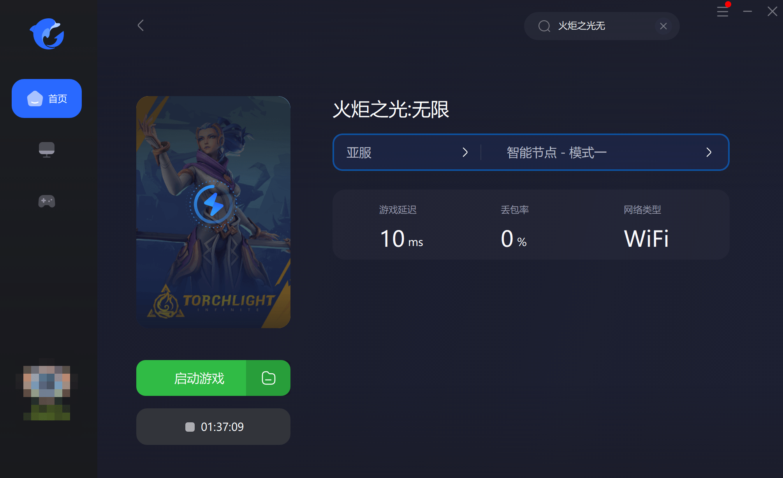The width and height of the screenshot is (783, 478).
Task: Click the back navigation arrow
Action: coord(141,25)
